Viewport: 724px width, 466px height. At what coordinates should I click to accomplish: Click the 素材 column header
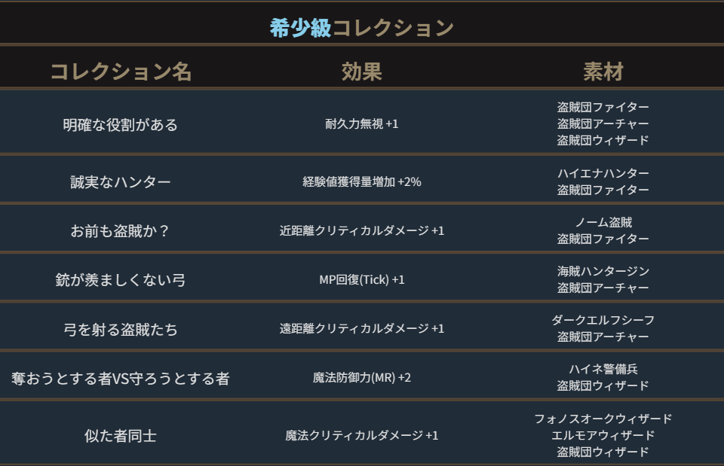click(x=603, y=72)
